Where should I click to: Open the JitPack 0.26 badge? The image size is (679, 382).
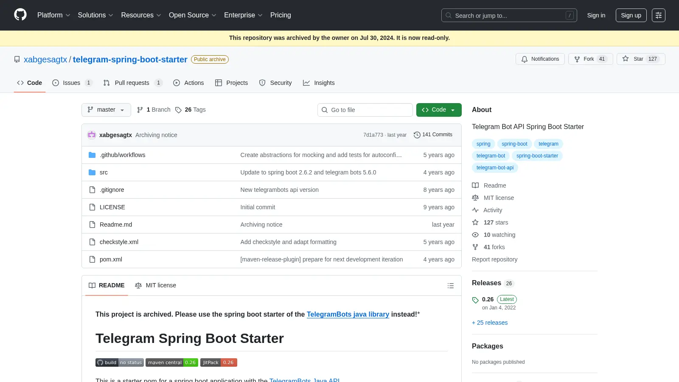219,362
